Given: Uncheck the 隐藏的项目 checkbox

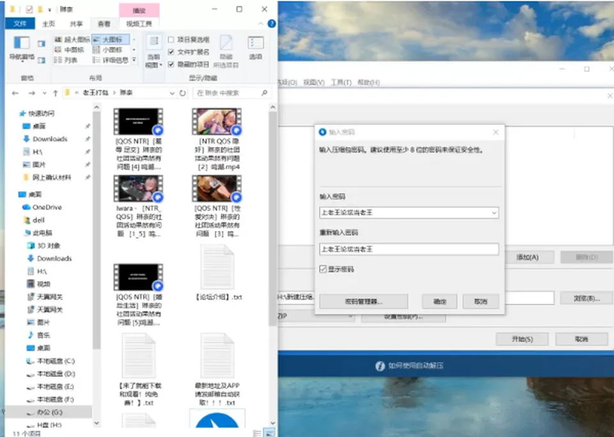Looking at the screenshot, I should click(171, 64).
